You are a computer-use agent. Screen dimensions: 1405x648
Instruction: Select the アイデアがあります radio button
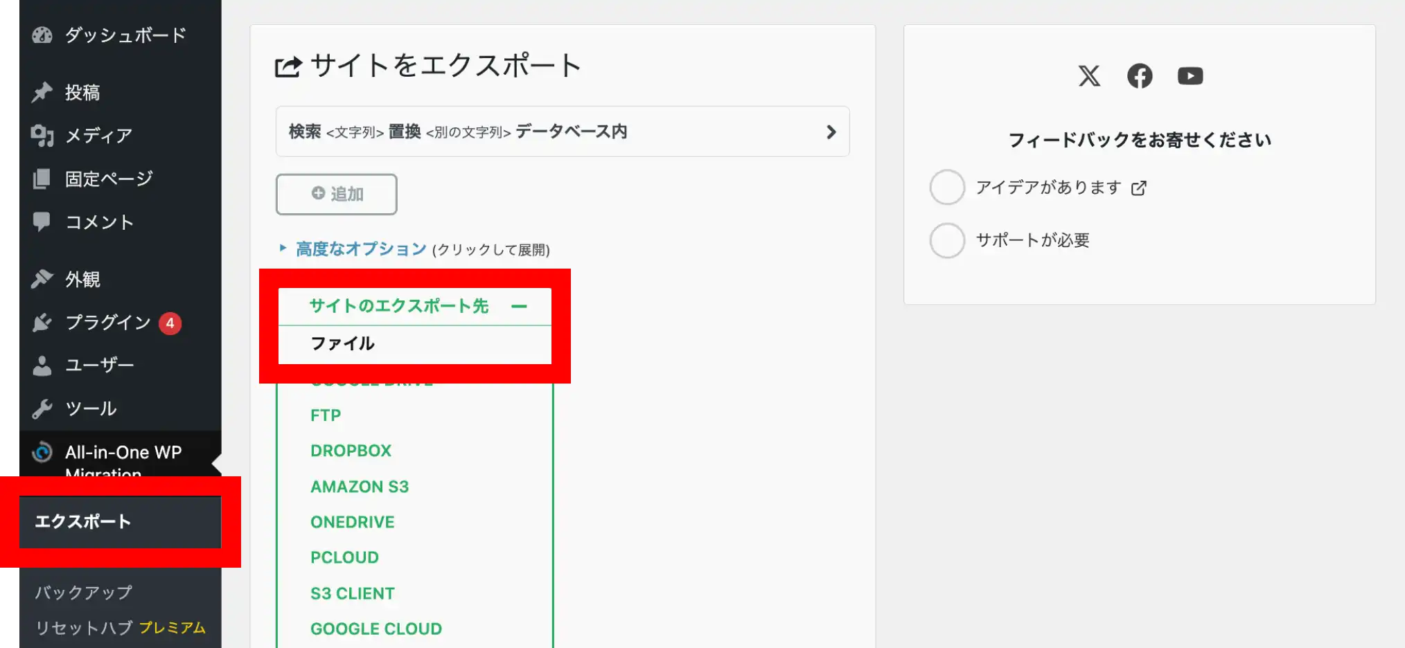click(946, 187)
